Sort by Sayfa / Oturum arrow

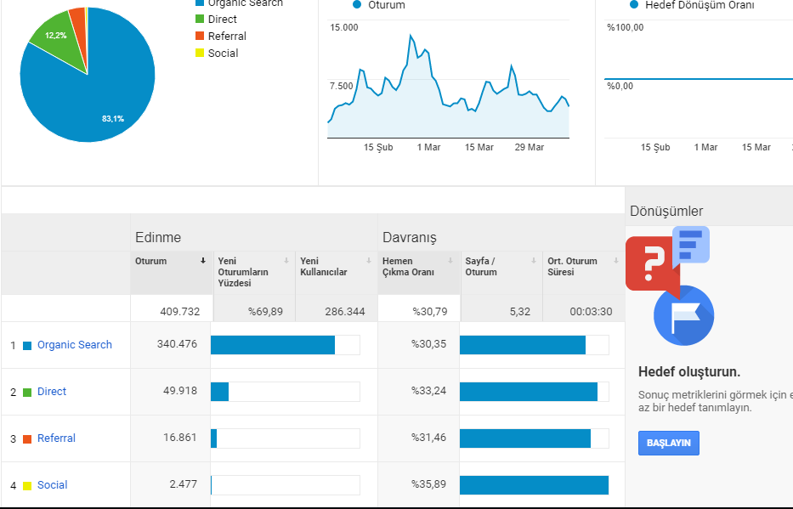[534, 261]
